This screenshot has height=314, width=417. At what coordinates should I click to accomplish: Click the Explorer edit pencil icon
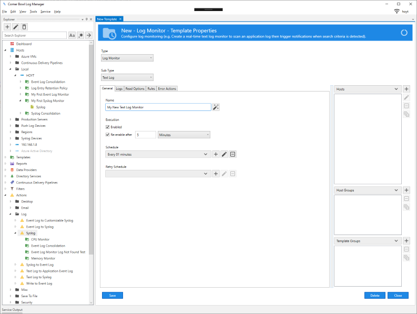click(x=16, y=27)
